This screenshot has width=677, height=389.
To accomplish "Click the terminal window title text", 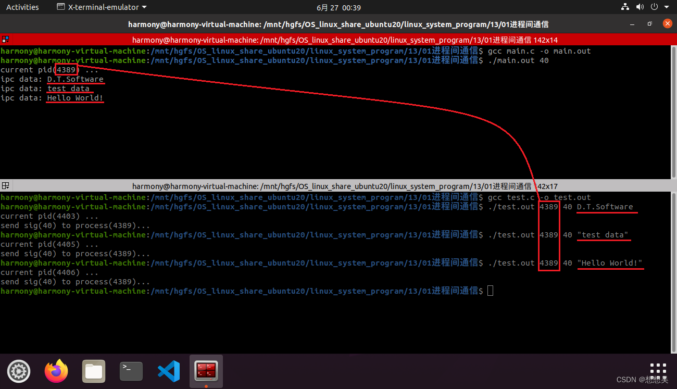I will [x=338, y=24].
